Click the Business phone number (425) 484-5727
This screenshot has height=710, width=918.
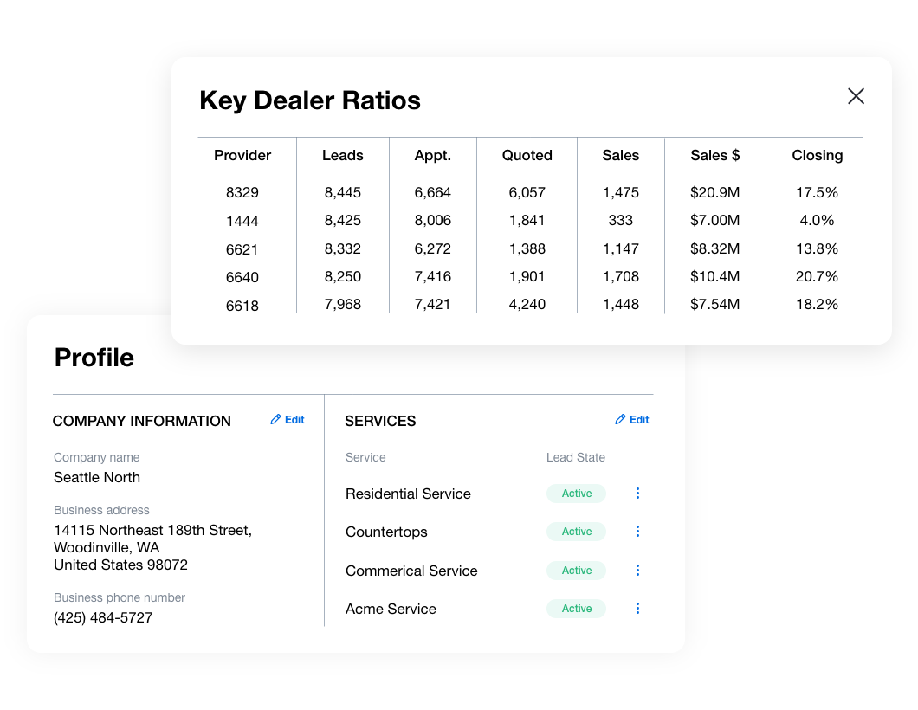(x=103, y=617)
